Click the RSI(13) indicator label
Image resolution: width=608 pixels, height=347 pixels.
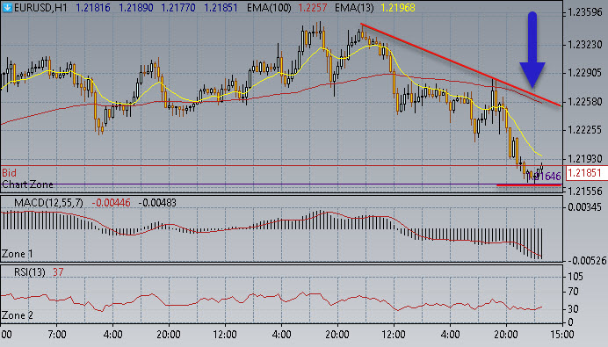(x=30, y=272)
